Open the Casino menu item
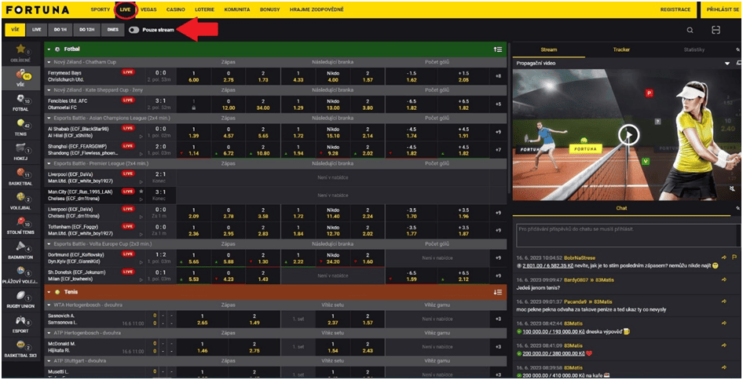 coord(176,9)
